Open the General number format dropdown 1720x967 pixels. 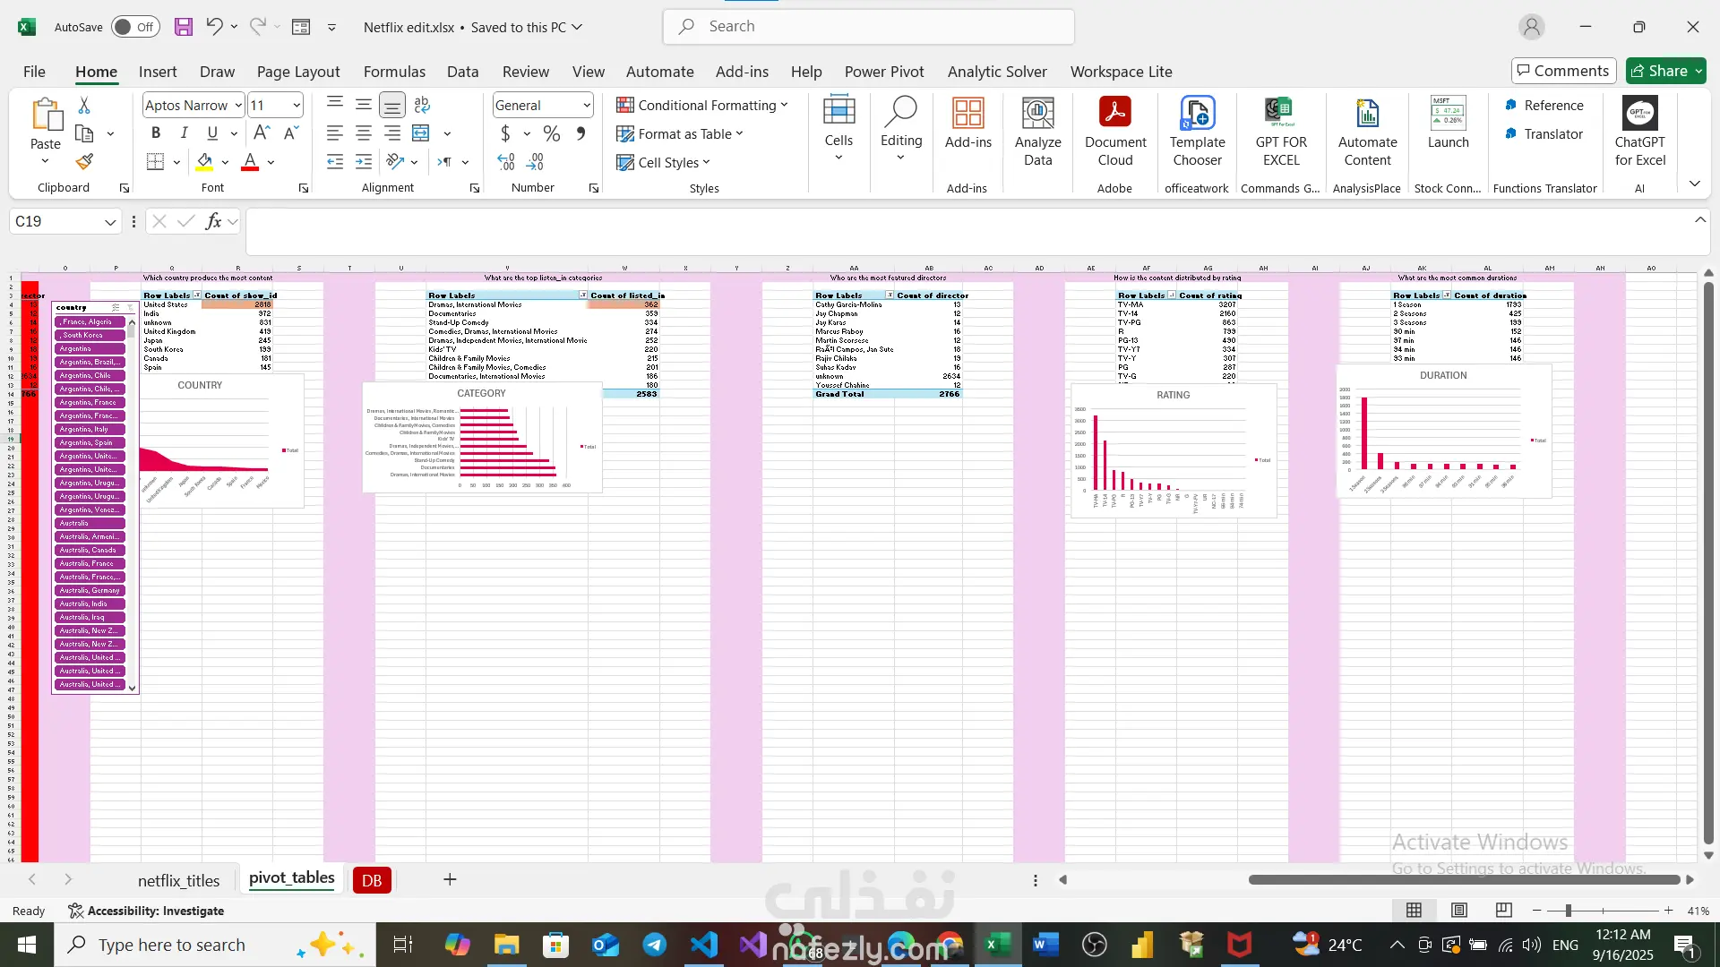pyautogui.click(x=587, y=105)
